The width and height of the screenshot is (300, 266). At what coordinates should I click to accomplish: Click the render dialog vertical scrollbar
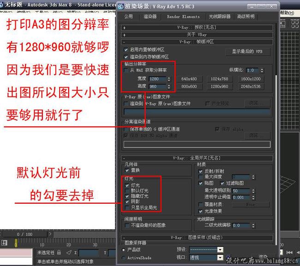coord(276,134)
